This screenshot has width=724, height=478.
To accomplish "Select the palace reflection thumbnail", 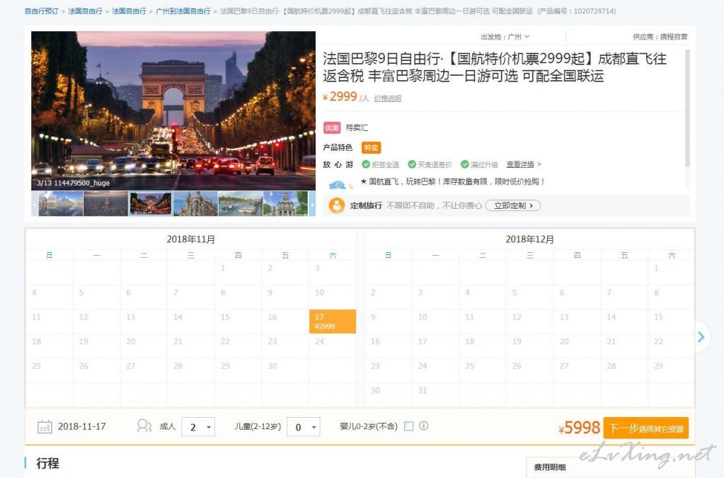I will coord(61,204).
